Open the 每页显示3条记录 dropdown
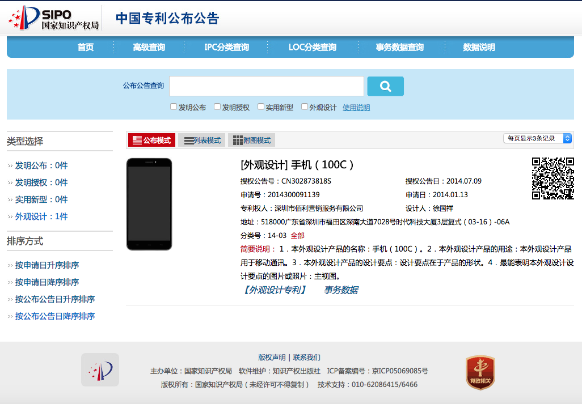 (x=537, y=138)
